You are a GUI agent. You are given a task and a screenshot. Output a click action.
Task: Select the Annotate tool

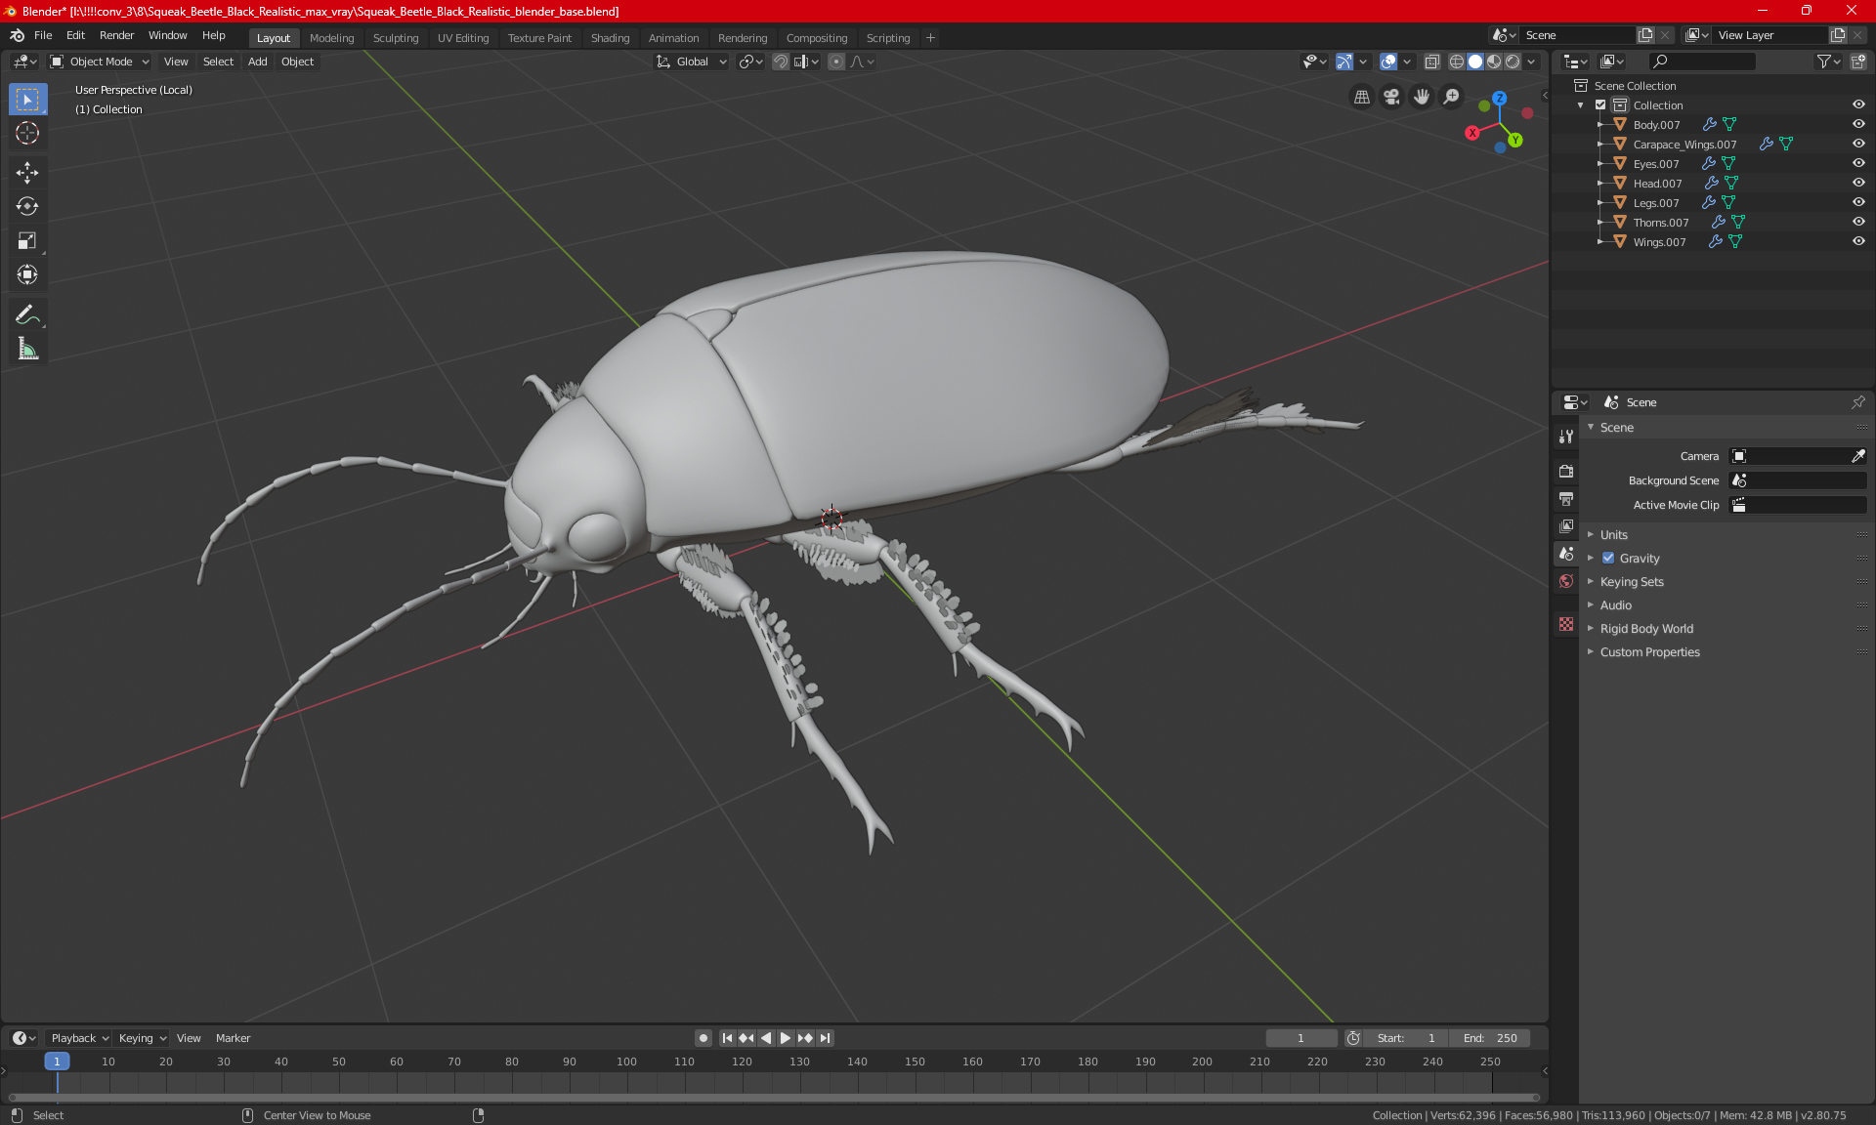click(27, 314)
